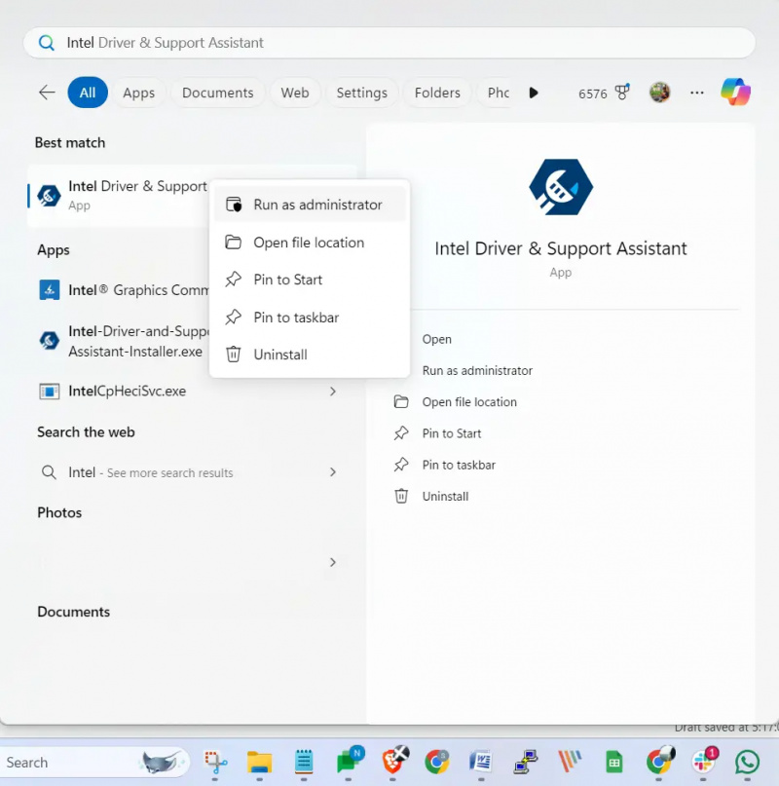This screenshot has width=779, height=786.
Task: Show more filters with the play arrow
Action: pos(534,93)
